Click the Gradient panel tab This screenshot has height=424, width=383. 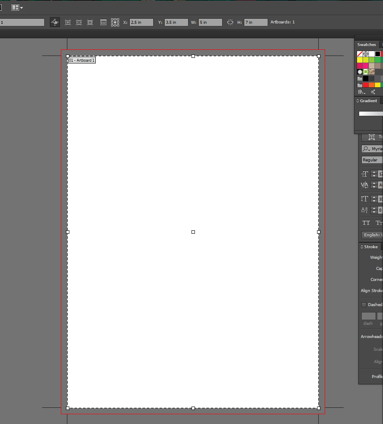(368, 101)
